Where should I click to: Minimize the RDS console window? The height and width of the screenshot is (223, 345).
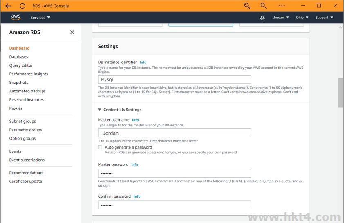click(303, 6)
